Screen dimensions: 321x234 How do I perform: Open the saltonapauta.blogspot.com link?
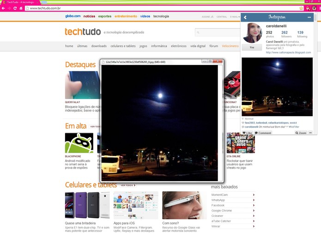coord(288,53)
